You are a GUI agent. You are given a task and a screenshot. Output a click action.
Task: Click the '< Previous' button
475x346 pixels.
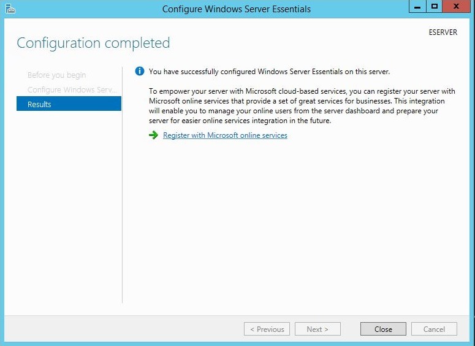coord(267,329)
